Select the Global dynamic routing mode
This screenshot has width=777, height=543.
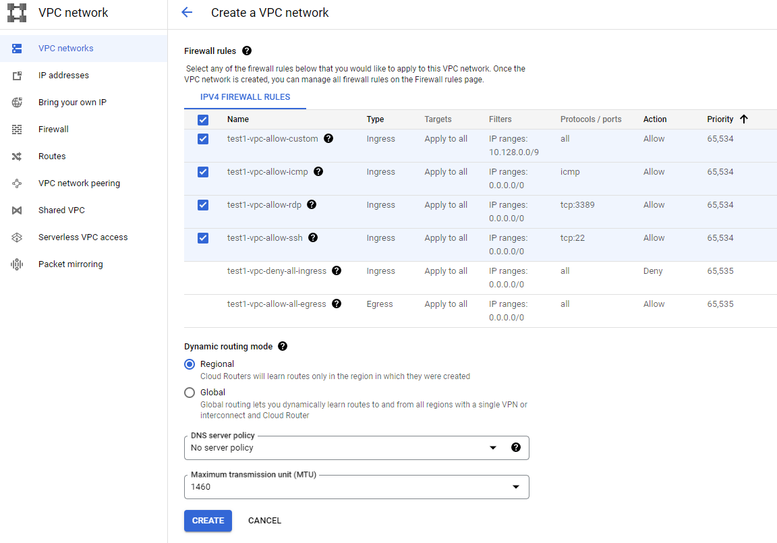click(190, 393)
